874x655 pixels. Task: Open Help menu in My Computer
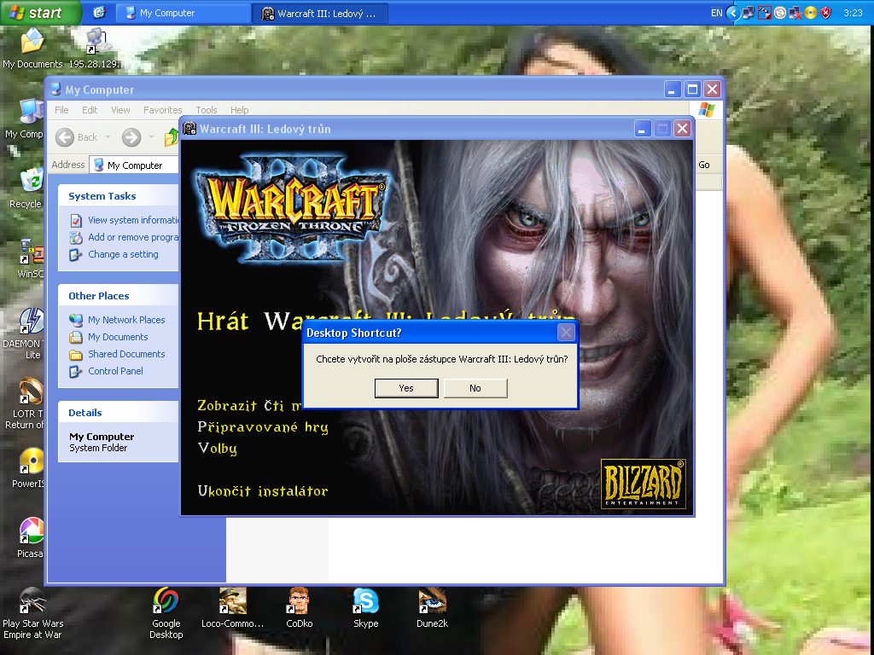239,110
